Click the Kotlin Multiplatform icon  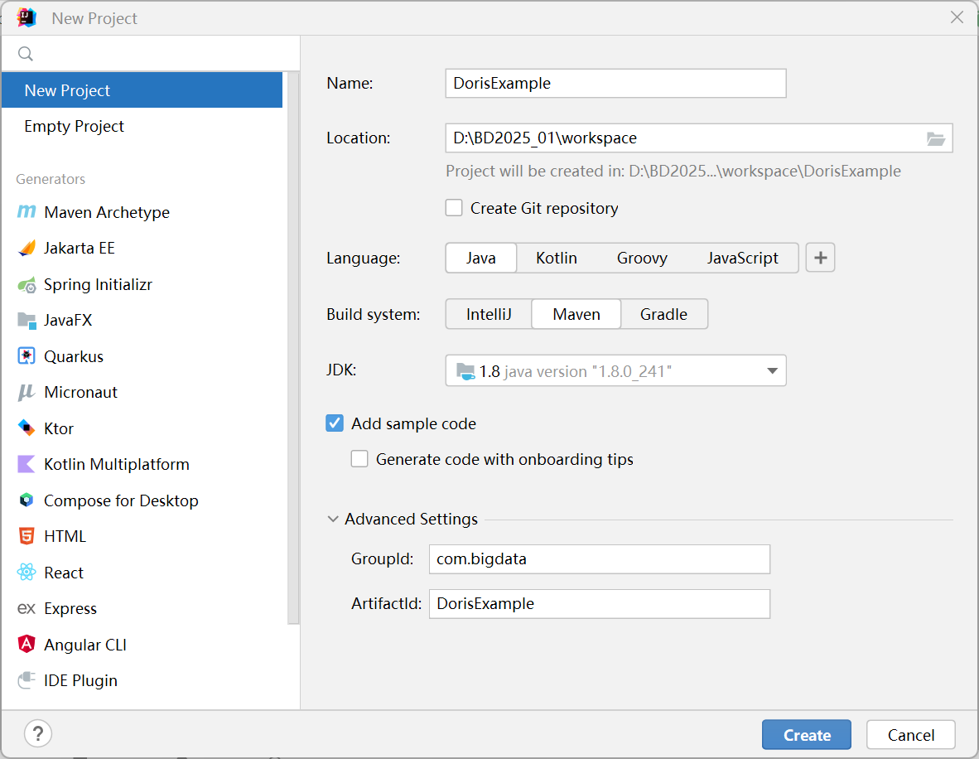[27, 464]
